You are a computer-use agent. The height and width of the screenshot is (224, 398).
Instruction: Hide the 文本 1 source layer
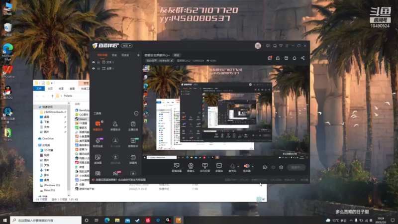(x=94, y=62)
